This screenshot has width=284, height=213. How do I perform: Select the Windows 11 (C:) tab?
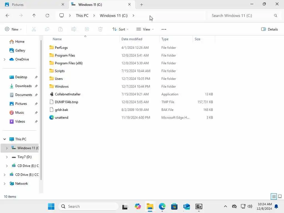102,4
